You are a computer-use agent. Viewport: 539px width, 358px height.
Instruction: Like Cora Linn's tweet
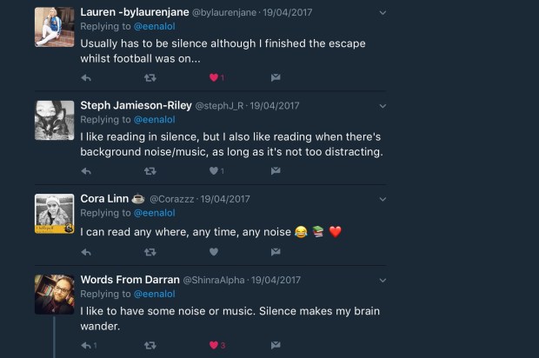tap(213, 252)
